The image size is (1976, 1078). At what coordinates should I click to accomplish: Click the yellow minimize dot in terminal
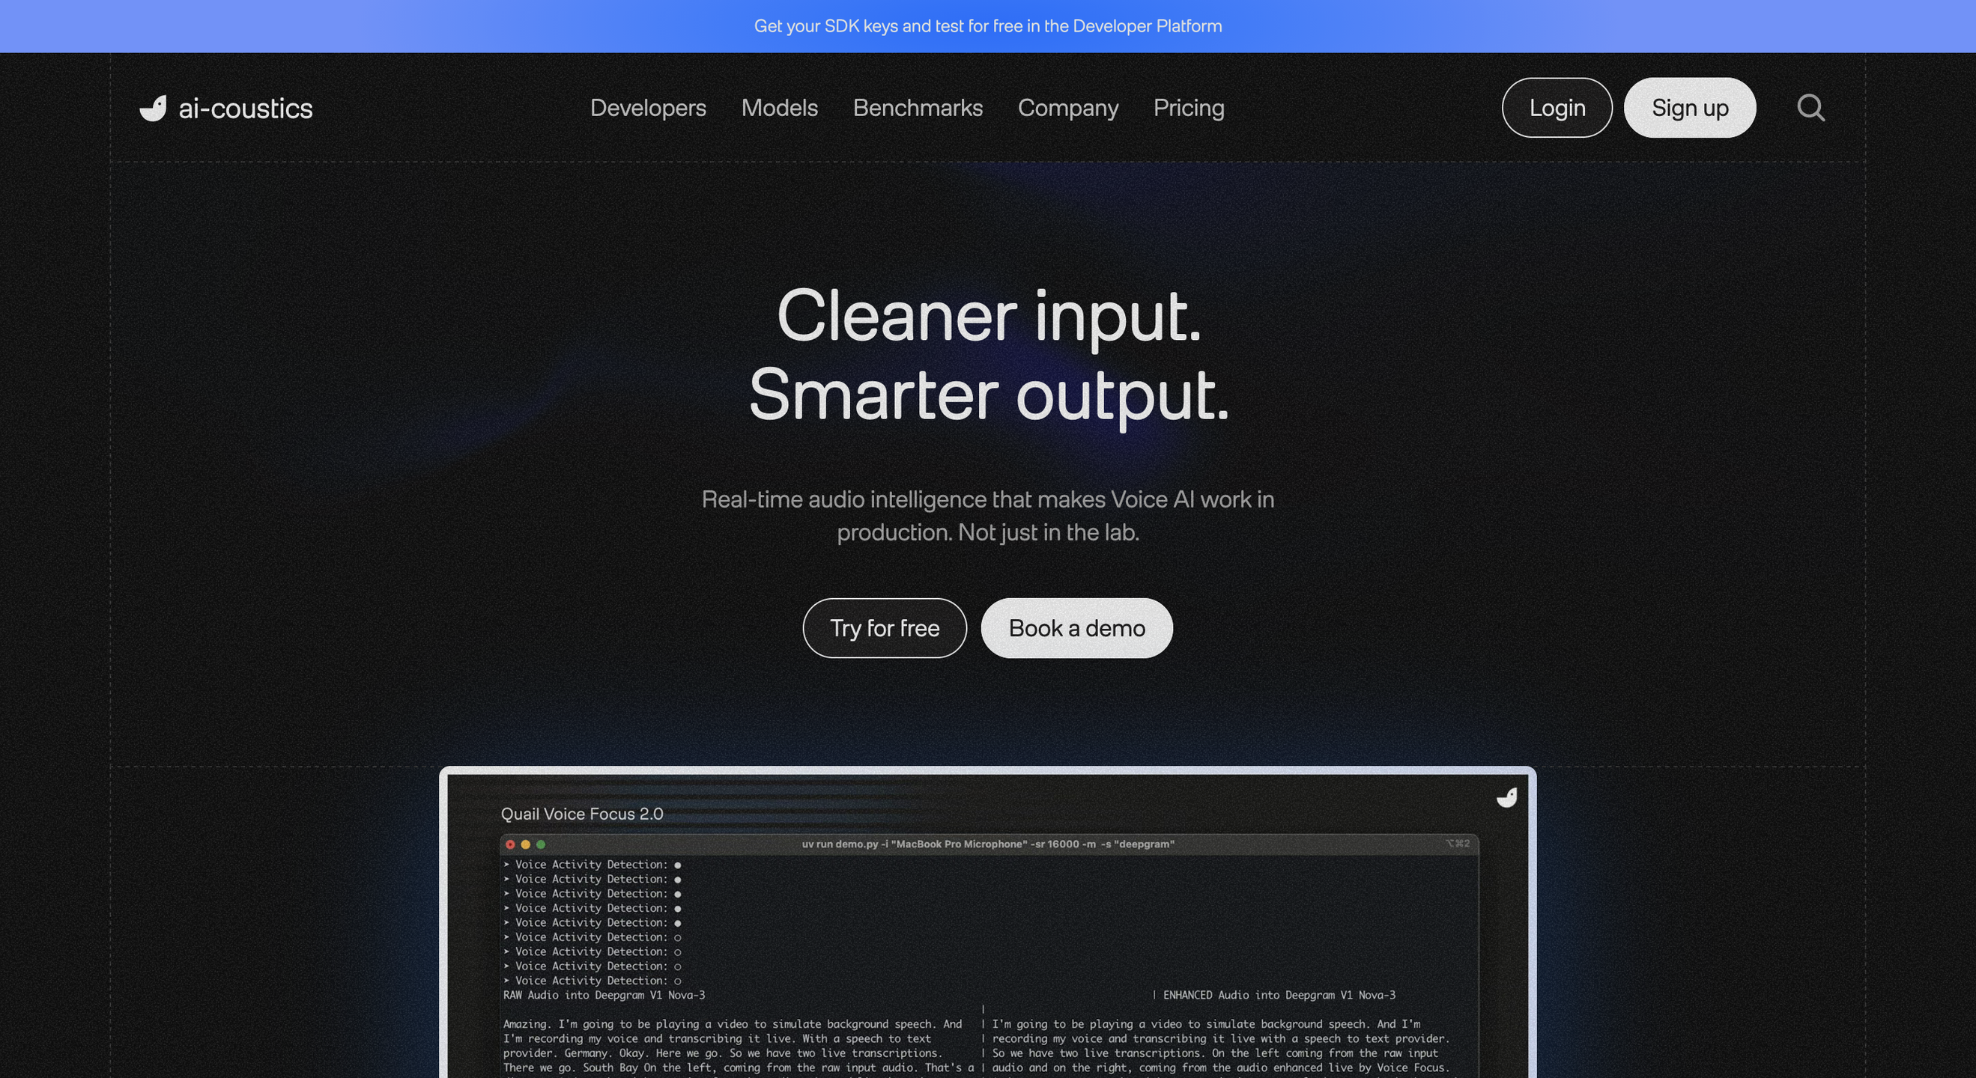[525, 844]
